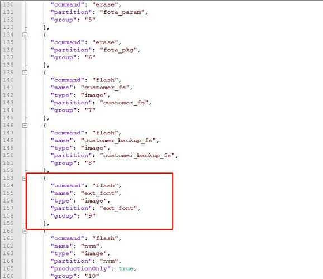Screen dimensions: 323x279
Task: Click the "productionOnly" key on line 165
Action: point(81,269)
